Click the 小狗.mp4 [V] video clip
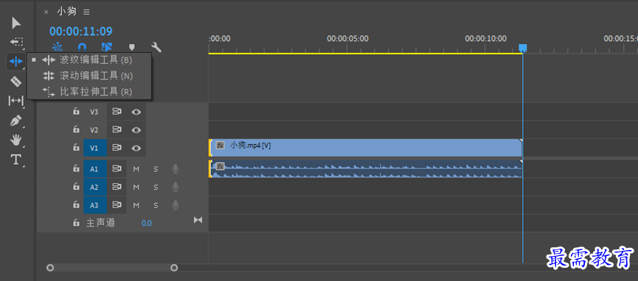Screen dimensions: 638x281 click(x=365, y=148)
